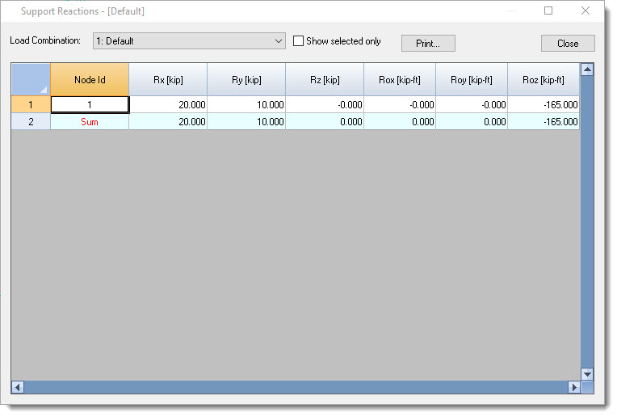Maximize the Support Reactions window
Image resolution: width=617 pixels, height=417 pixels.
[548, 11]
